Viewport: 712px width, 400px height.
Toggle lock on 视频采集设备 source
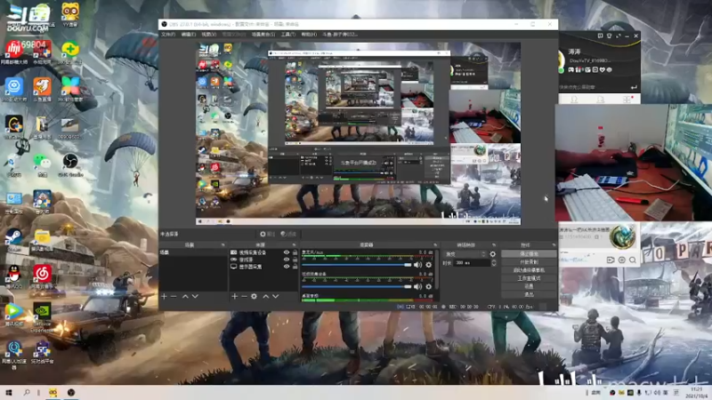(295, 252)
